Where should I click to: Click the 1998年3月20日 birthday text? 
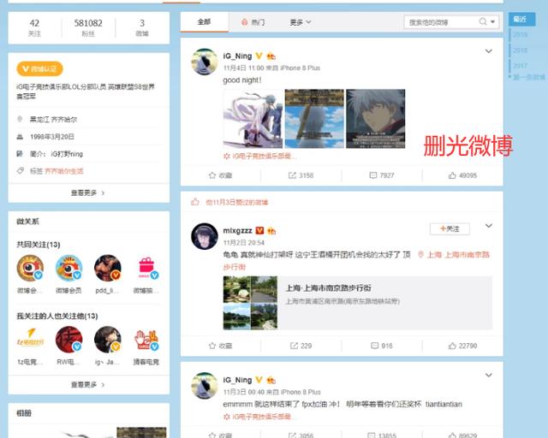[x=52, y=137]
